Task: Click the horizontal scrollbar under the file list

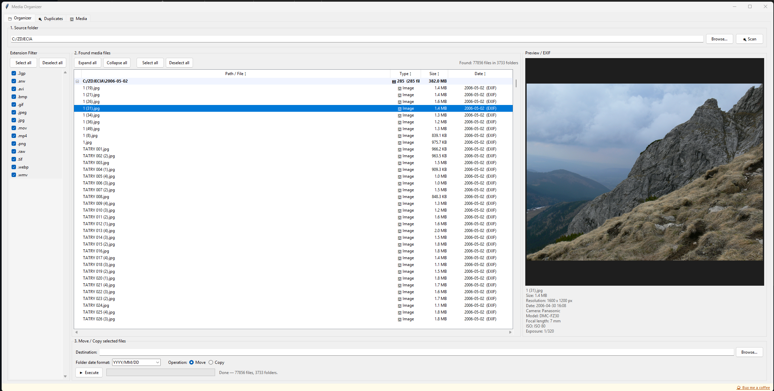Action: point(293,332)
